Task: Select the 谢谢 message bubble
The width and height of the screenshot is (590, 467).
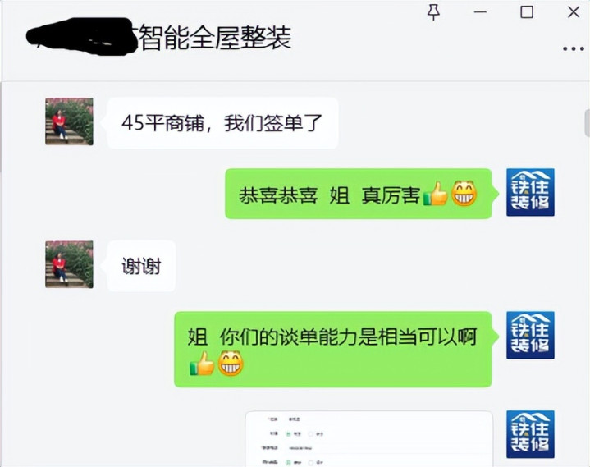Action: pos(141,266)
